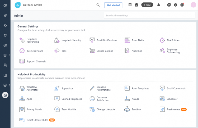This screenshot has height=128, width=198.
Task: Click the Get started button
Action: (113, 5)
